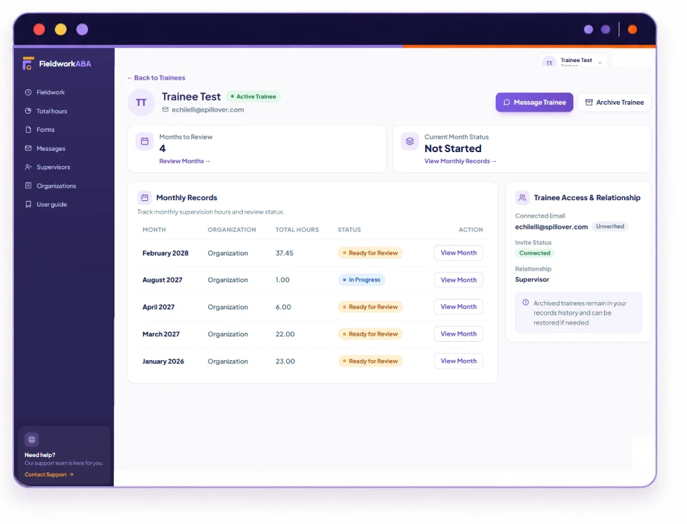Click the echilelli@spillover.com Connected Email value

point(551,227)
